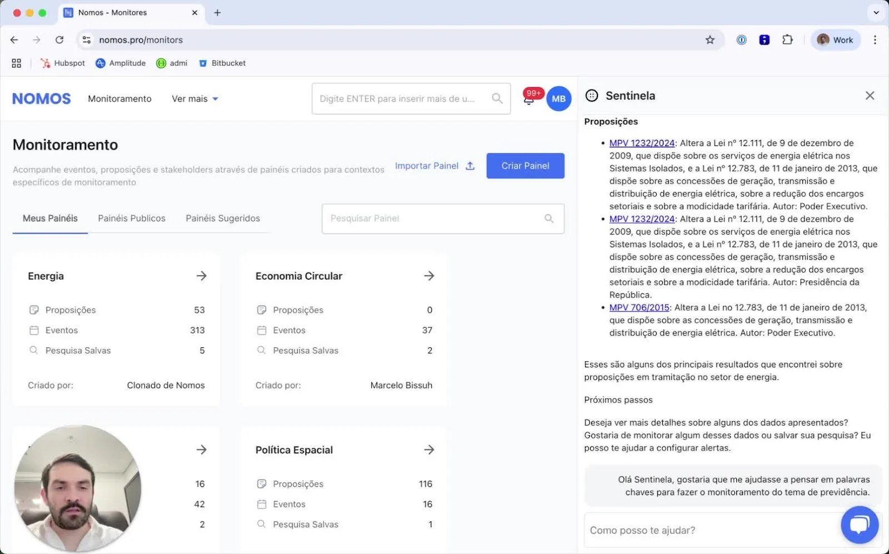
Task: Close the Nomos - Monitores browser tab
Action: click(x=194, y=13)
